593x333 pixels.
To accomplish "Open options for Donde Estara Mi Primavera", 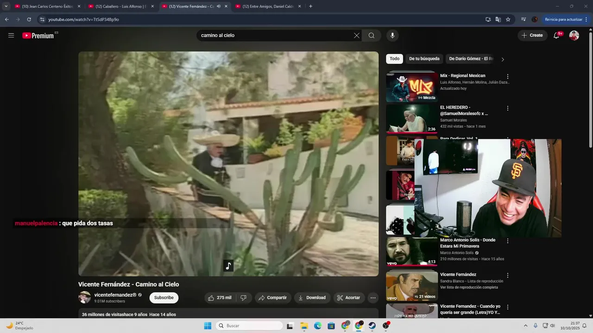I will tap(508, 241).
